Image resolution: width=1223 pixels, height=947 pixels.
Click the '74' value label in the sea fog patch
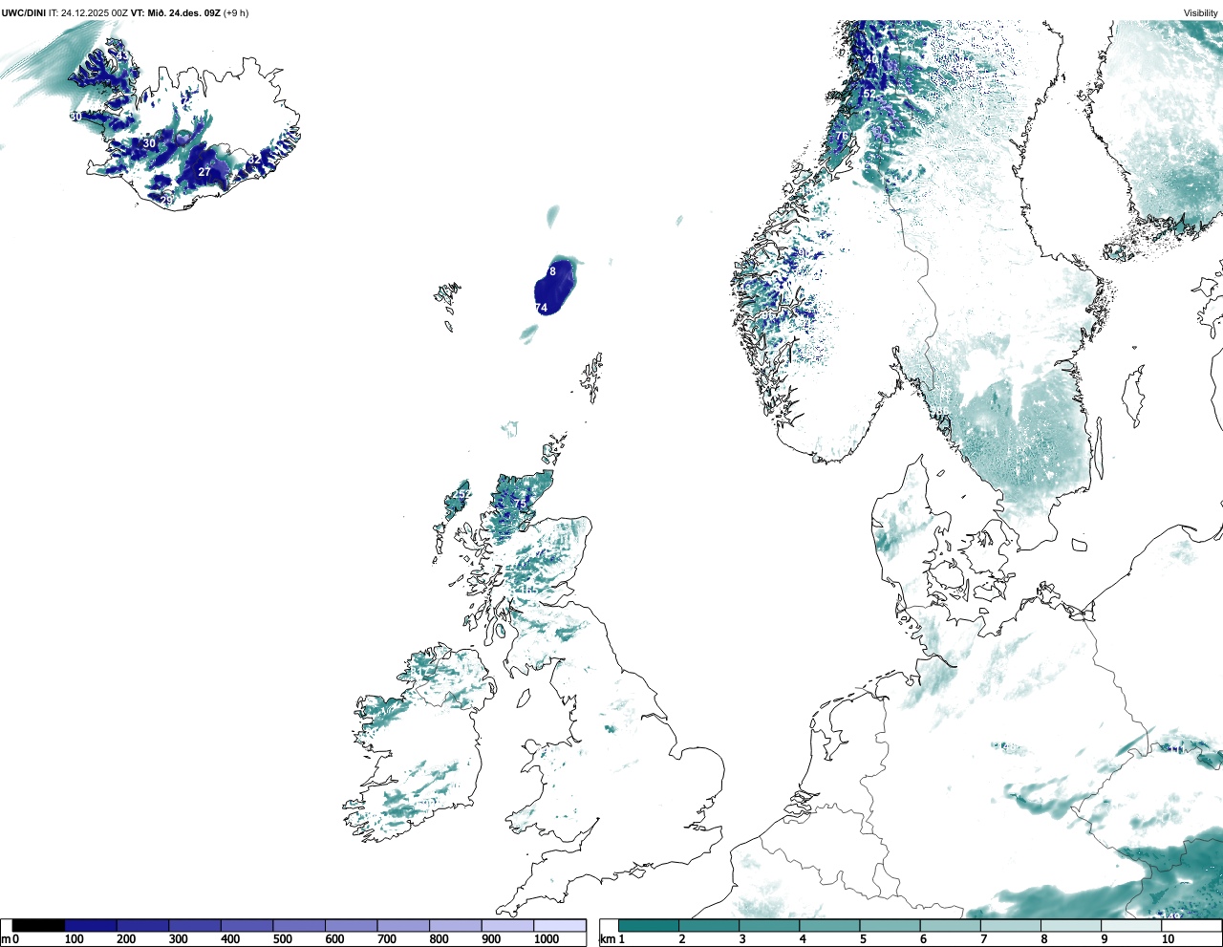(542, 308)
